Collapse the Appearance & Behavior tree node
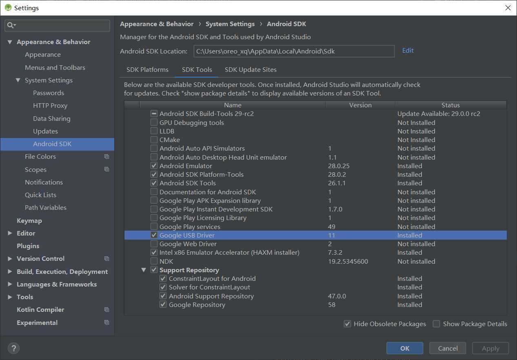The height and width of the screenshot is (360, 517). click(10, 42)
